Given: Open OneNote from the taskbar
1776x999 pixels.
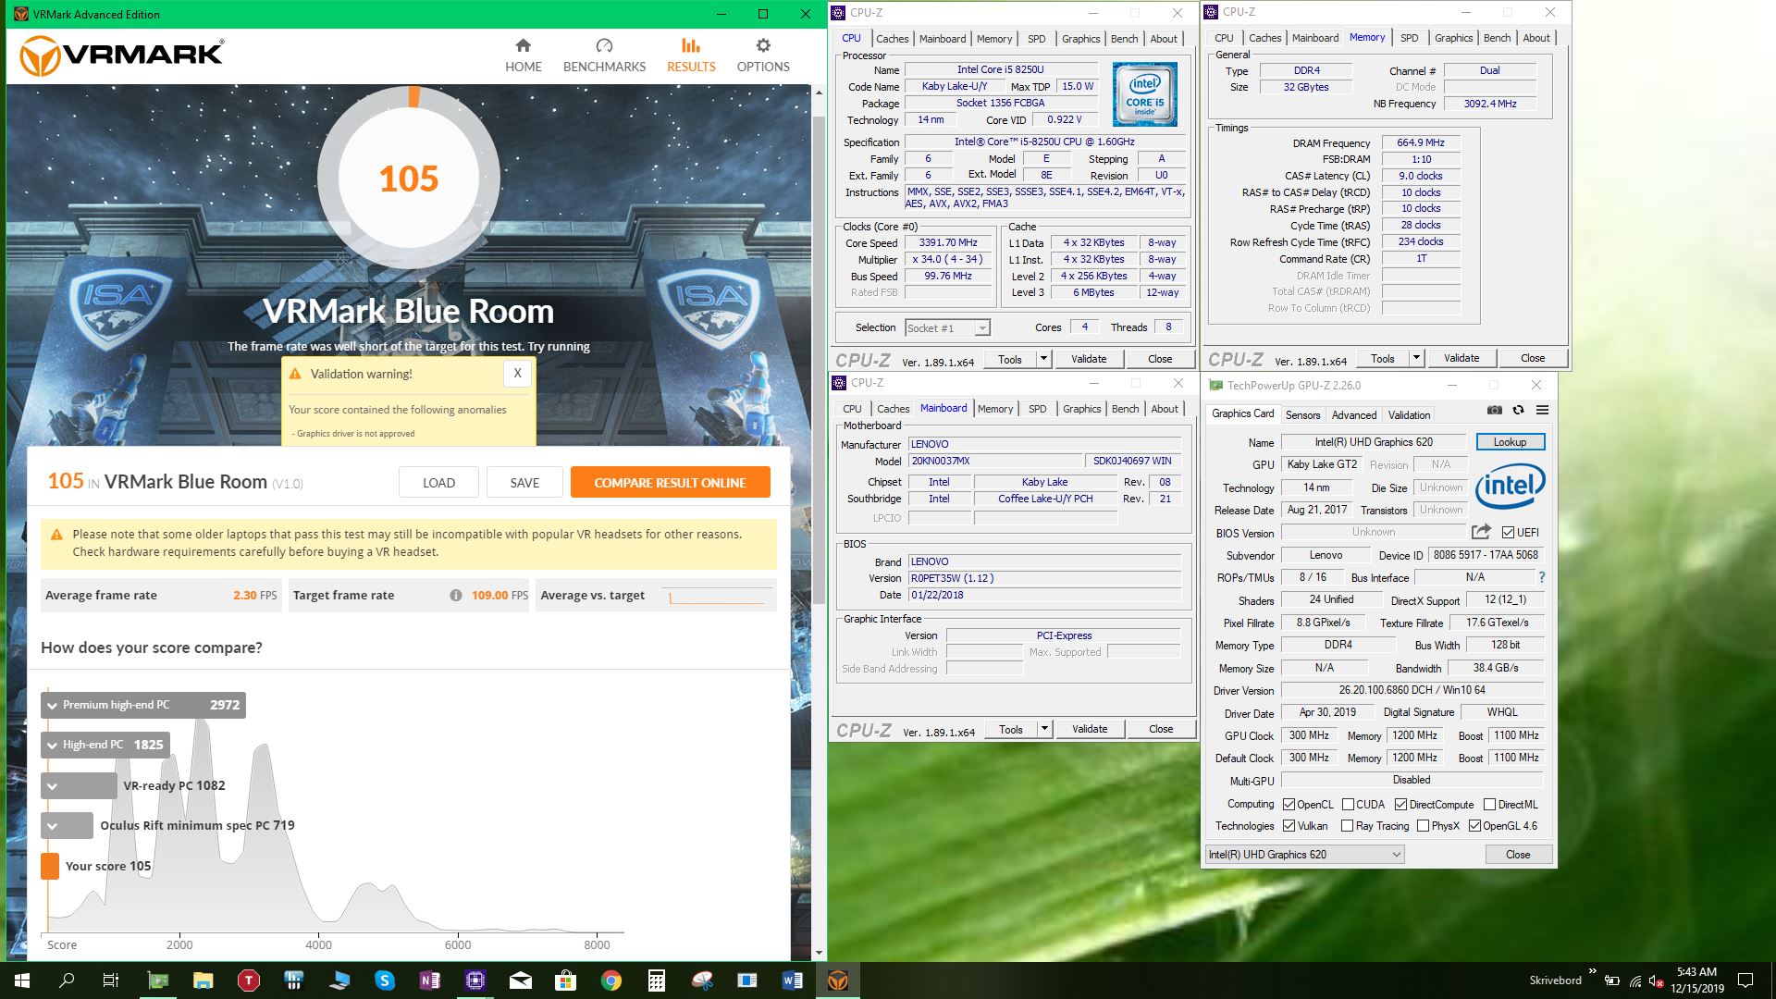Looking at the screenshot, I should (x=430, y=980).
